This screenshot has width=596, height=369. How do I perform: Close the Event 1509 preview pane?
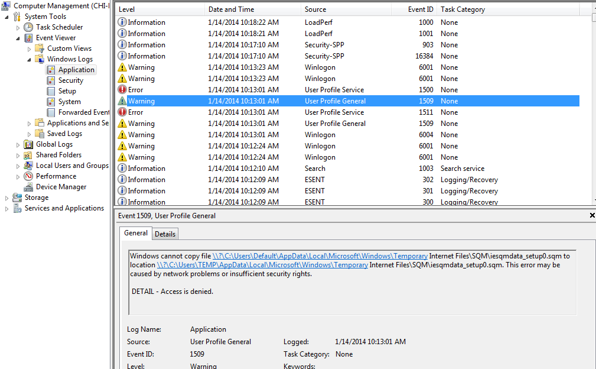(592, 216)
